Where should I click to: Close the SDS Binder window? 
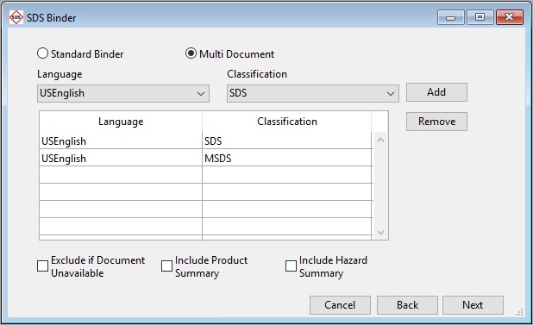click(x=510, y=17)
